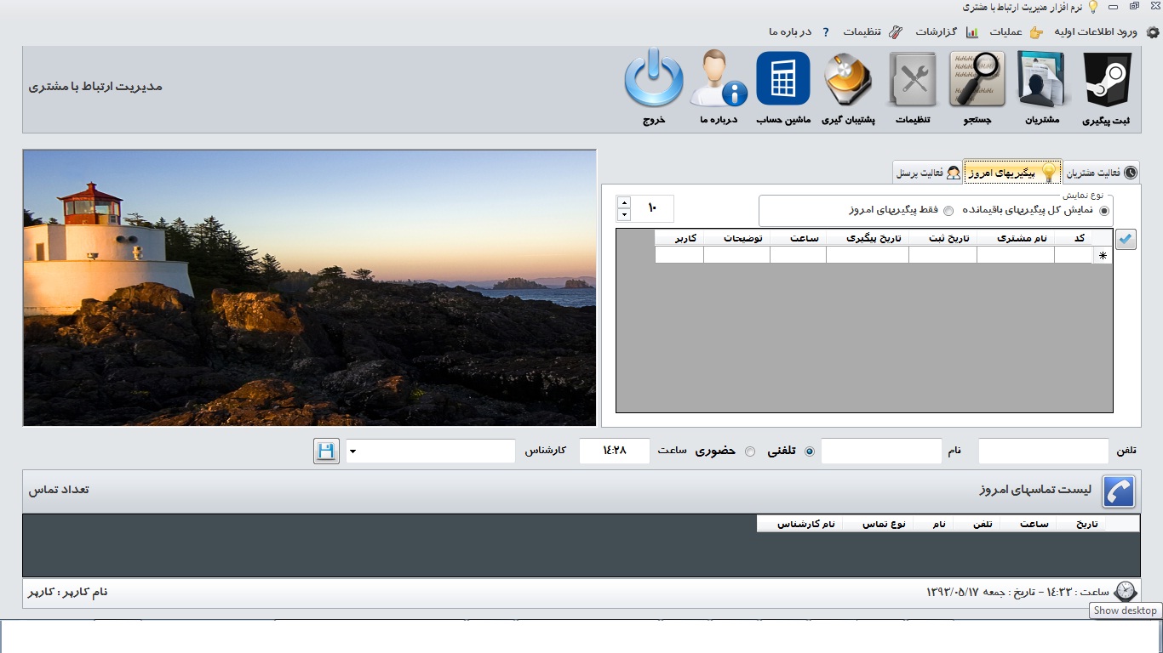This screenshot has height=653, width=1163.
Task: Click the توضیحات column header
Action: (x=737, y=238)
